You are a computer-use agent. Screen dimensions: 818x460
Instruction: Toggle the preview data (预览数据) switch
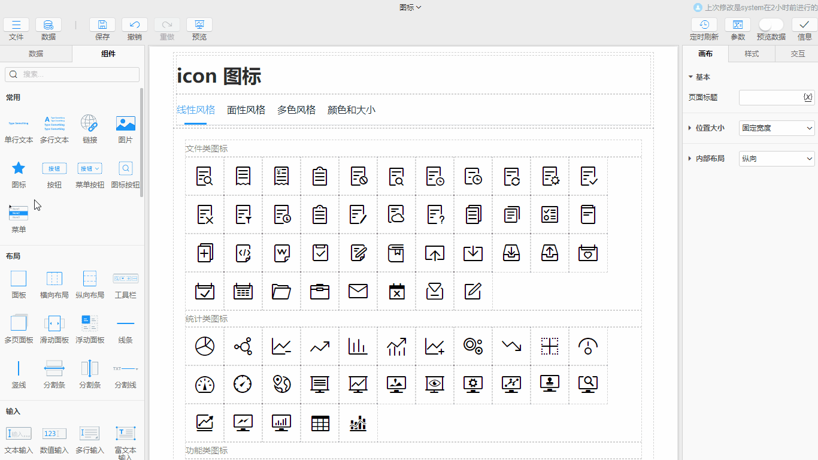(x=771, y=25)
